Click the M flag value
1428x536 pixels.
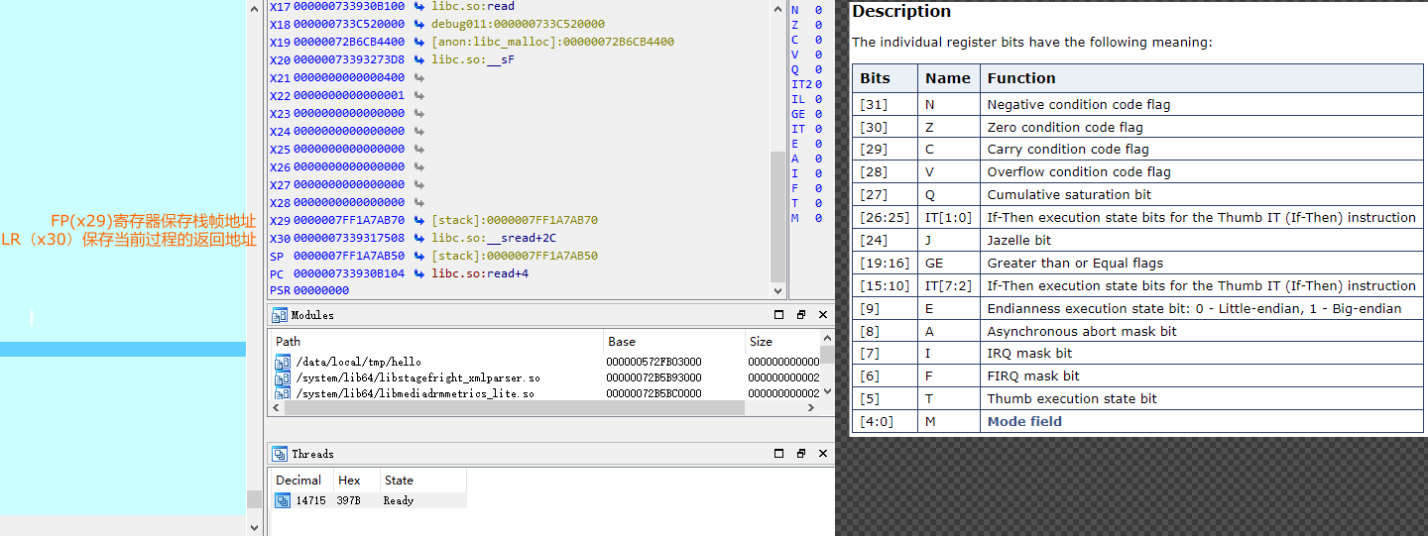click(818, 218)
